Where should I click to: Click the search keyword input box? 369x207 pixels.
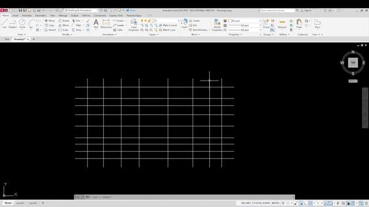pos(277,10)
